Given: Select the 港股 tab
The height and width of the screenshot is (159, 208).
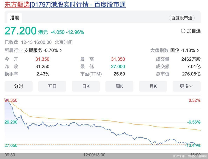Looking at the screenshot, I should [x=15, y=18].
